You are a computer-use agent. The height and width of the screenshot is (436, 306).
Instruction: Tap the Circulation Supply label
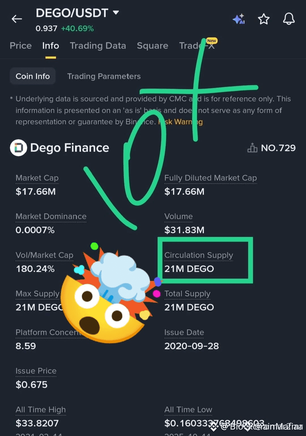click(198, 255)
